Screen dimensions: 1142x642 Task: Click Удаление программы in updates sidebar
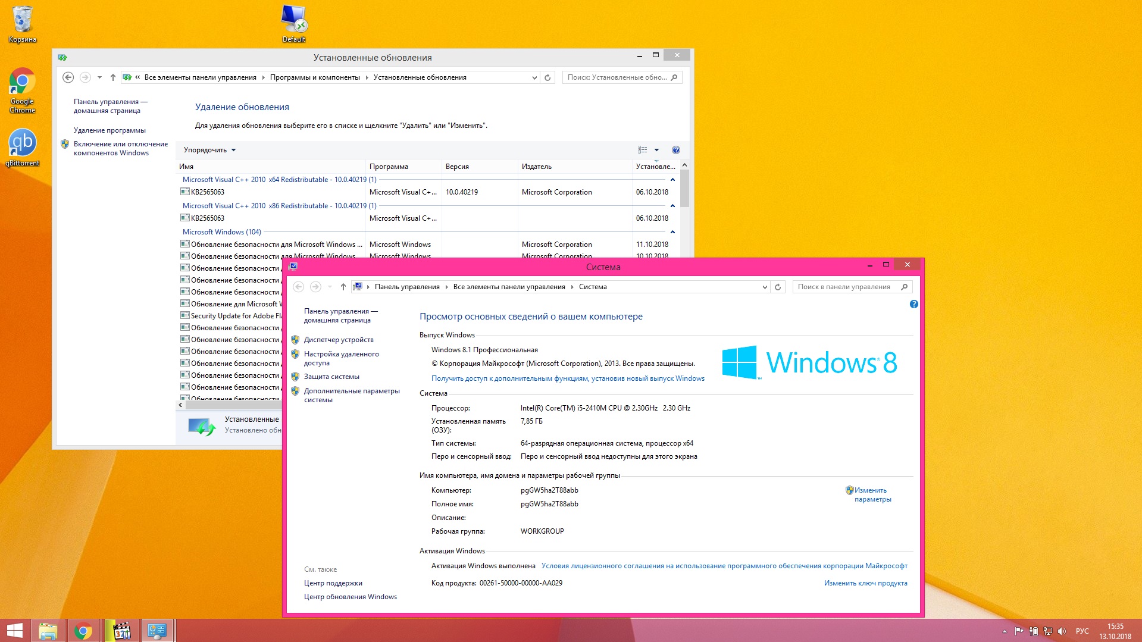click(x=109, y=130)
